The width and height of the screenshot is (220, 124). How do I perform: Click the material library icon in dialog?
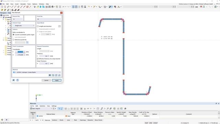click(x=50, y=75)
